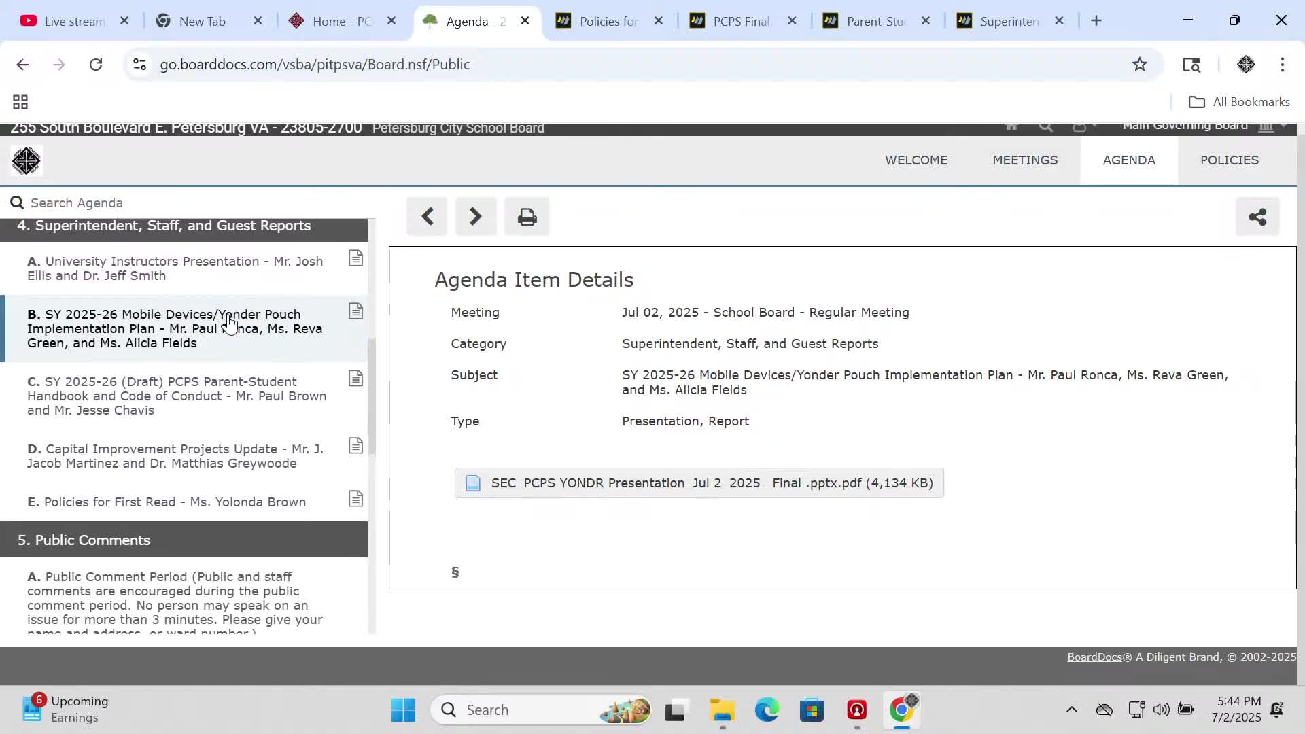Switch to the POLICIES tab
This screenshot has width=1305, height=734.
tap(1229, 160)
